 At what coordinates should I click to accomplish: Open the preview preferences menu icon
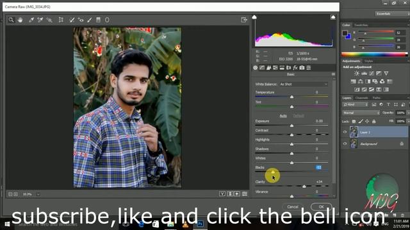tap(245, 194)
